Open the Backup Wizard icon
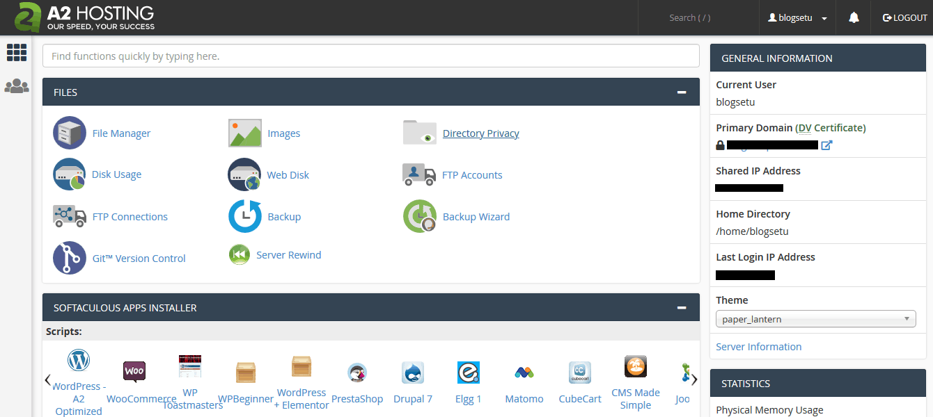This screenshot has height=417, width=933. (420, 216)
